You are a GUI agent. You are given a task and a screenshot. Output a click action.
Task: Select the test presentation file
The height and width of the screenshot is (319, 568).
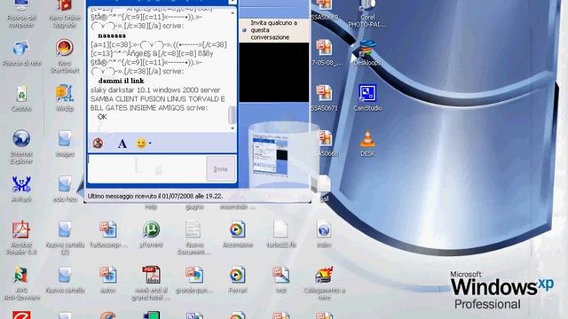coord(280,280)
